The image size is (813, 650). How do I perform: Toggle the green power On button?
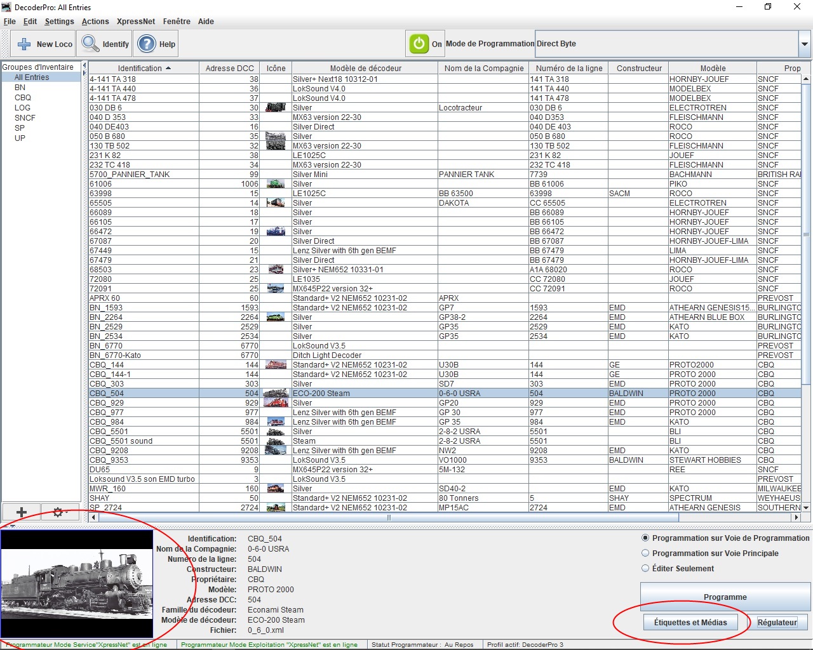419,44
